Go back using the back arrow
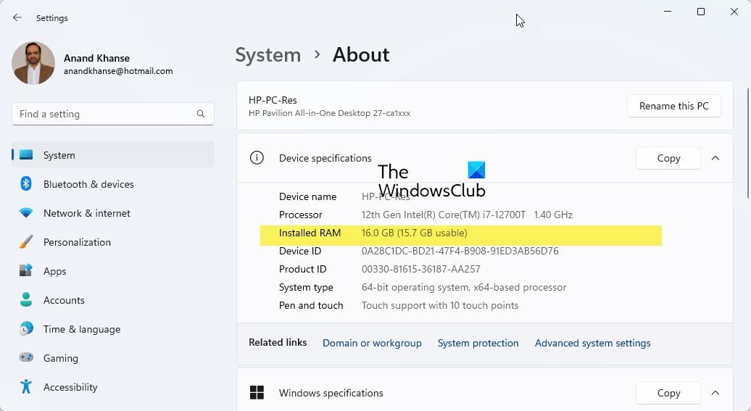Viewport: 751px width, 411px height. [17, 18]
